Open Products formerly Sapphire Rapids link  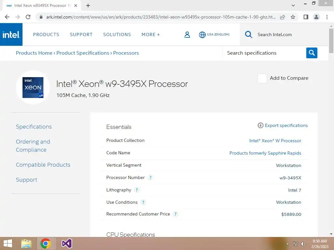coord(265,153)
